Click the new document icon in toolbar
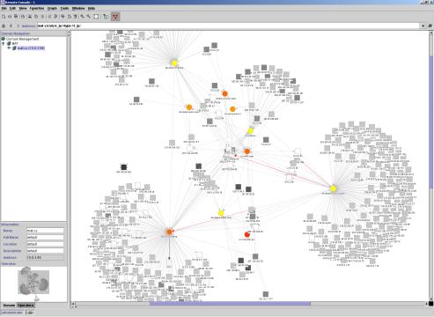The width and height of the screenshot is (434, 317). tap(4, 17)
